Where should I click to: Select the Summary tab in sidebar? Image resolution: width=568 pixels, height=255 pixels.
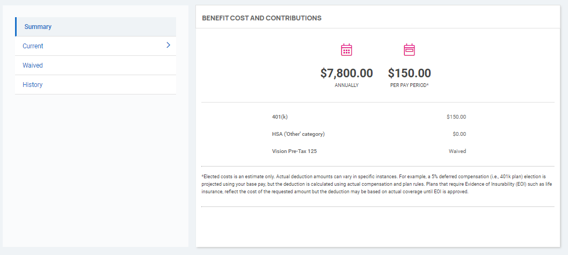[96, 27]
